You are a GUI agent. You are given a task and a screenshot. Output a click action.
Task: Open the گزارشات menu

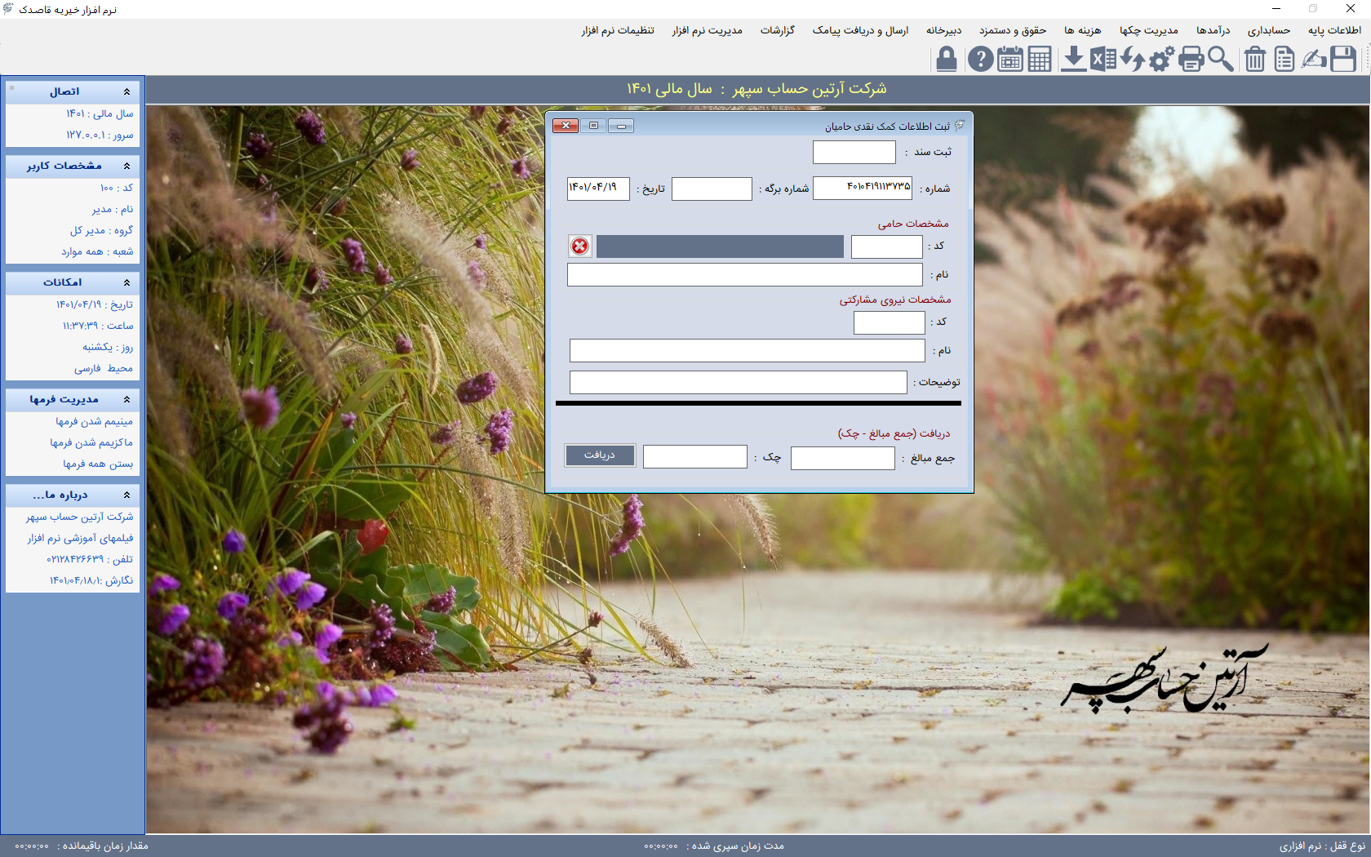[x=777, y=30]
